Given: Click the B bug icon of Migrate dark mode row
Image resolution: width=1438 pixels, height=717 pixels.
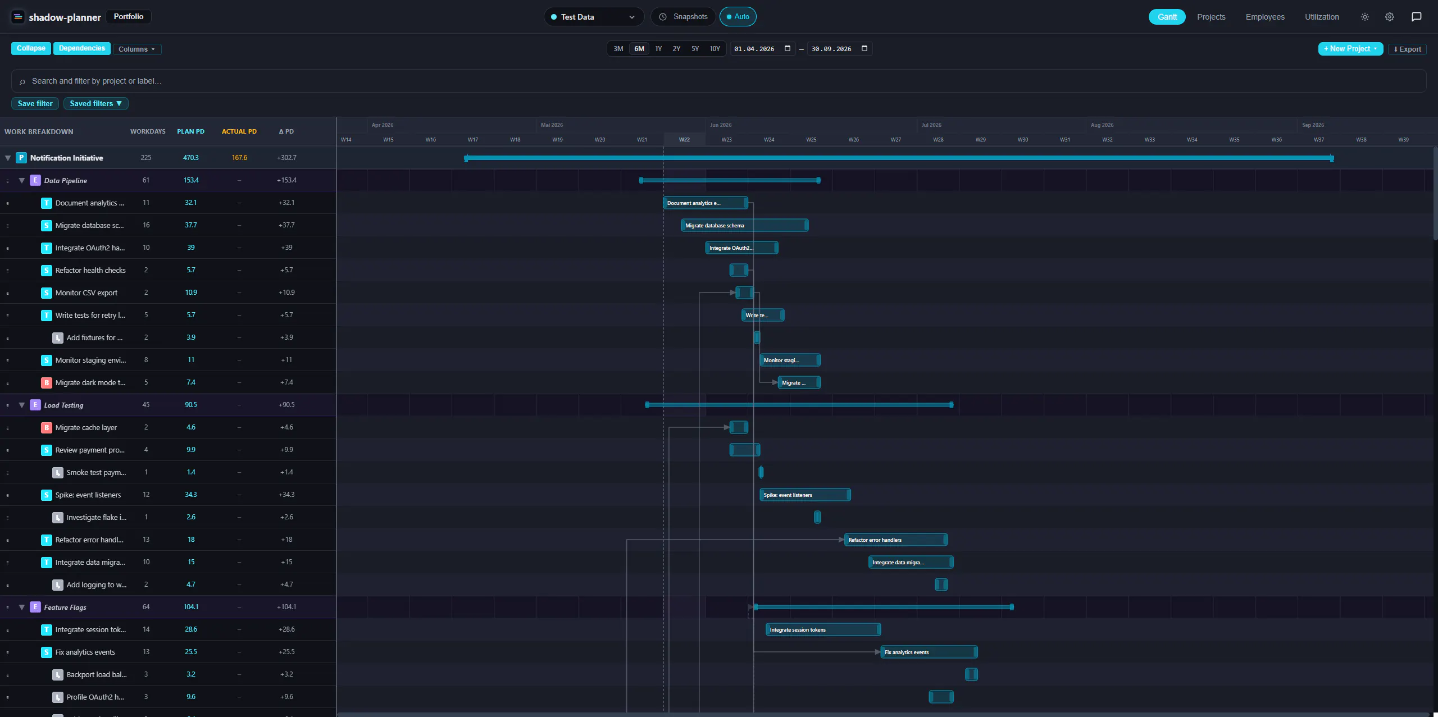Looking at the screenshot, I should (47, 382).
